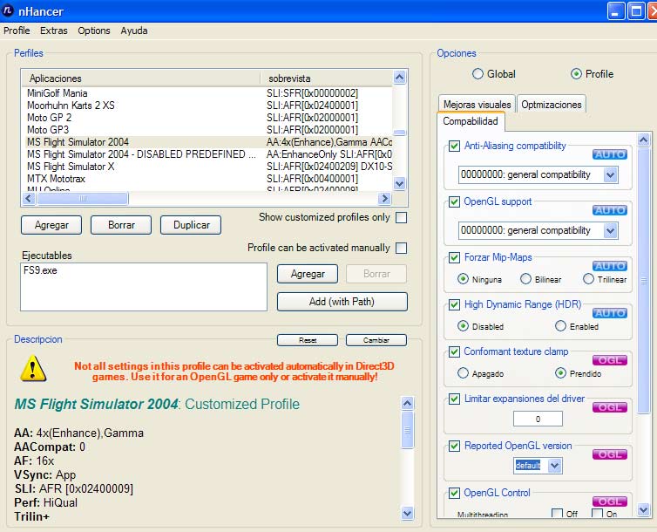Click the Limitar expansiones del driver input field
Viewport: 657px width, 532px height.
(538, 419)
